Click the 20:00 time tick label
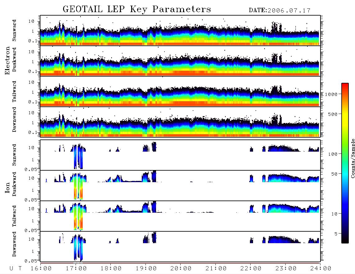Viewport: 355px width, 274px height. point(181,269)
